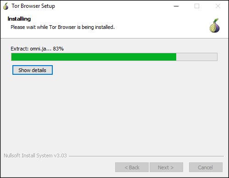Click the Installing heading
This screenshot has width=229, height=178.
coord(19,19)
